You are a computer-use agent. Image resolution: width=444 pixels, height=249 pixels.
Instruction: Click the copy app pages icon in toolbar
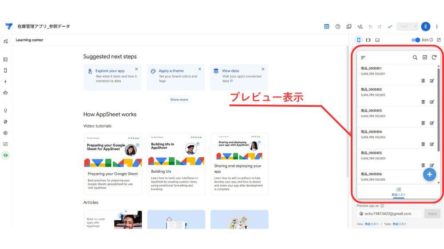click(x=349, y=27)
